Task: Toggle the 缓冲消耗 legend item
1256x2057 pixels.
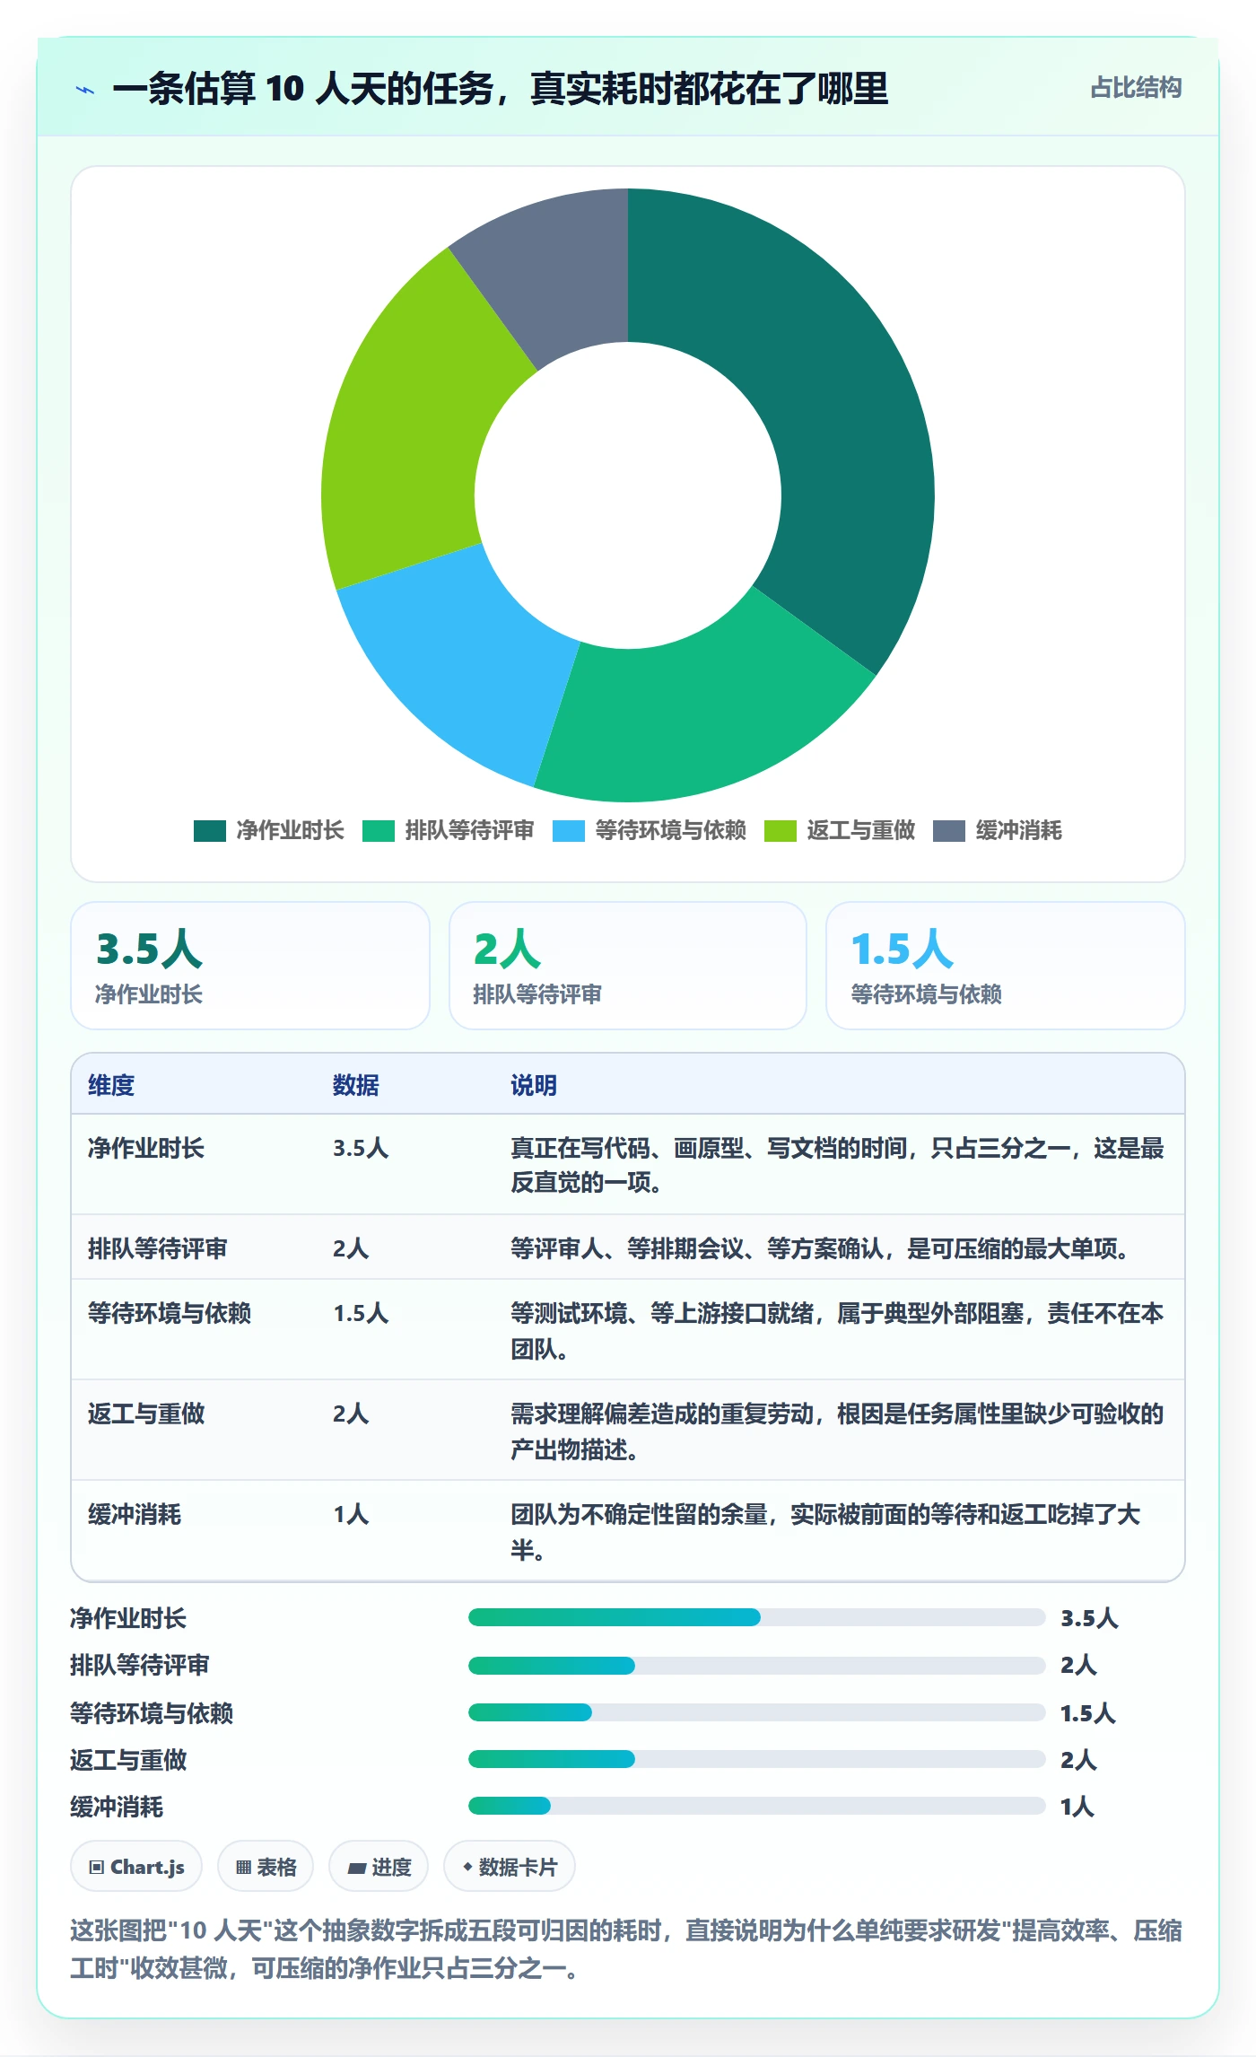Action: [x=998, y=831]
